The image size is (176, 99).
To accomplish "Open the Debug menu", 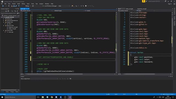I will point(23,4).
